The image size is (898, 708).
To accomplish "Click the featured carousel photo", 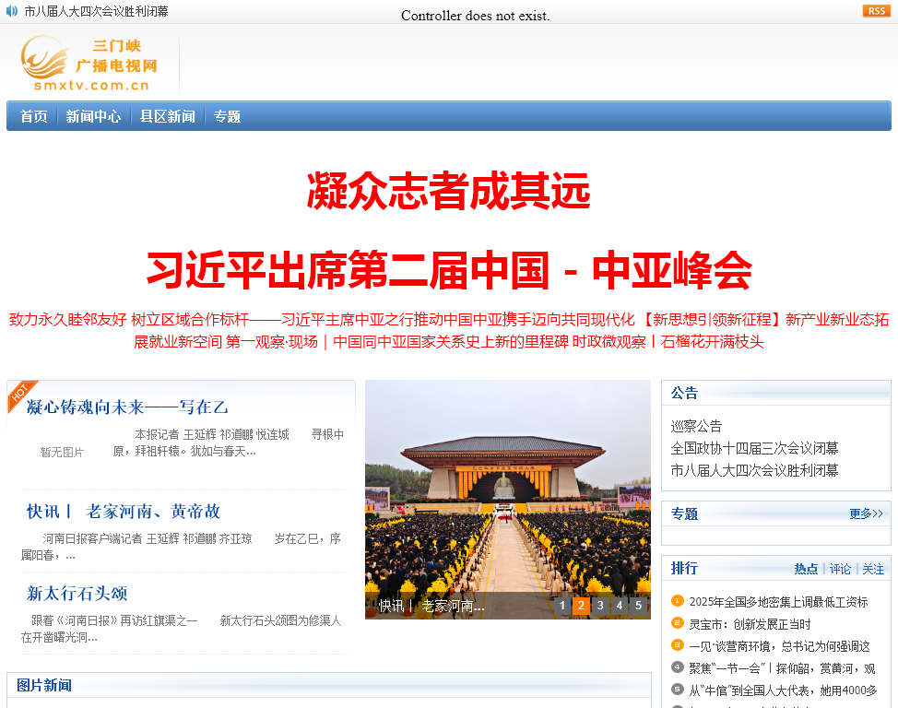I will pyautogui.click(x=508, y=489).
